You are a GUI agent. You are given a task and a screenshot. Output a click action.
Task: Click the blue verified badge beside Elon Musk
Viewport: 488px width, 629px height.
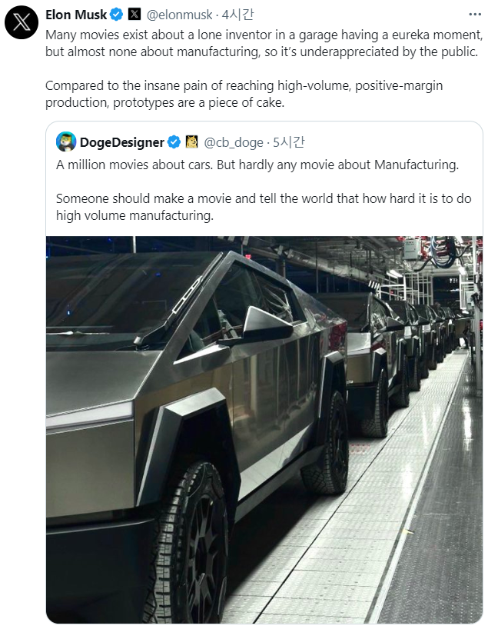point(117,14)
